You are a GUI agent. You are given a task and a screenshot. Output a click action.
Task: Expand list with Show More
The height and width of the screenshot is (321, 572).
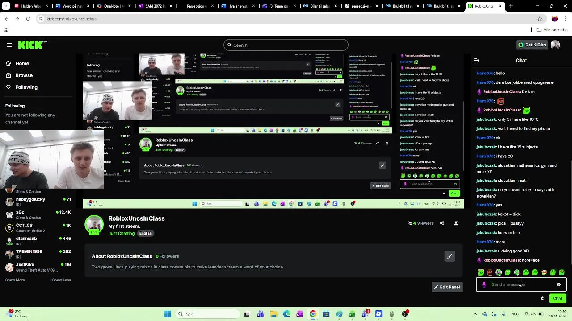point(15,280)
